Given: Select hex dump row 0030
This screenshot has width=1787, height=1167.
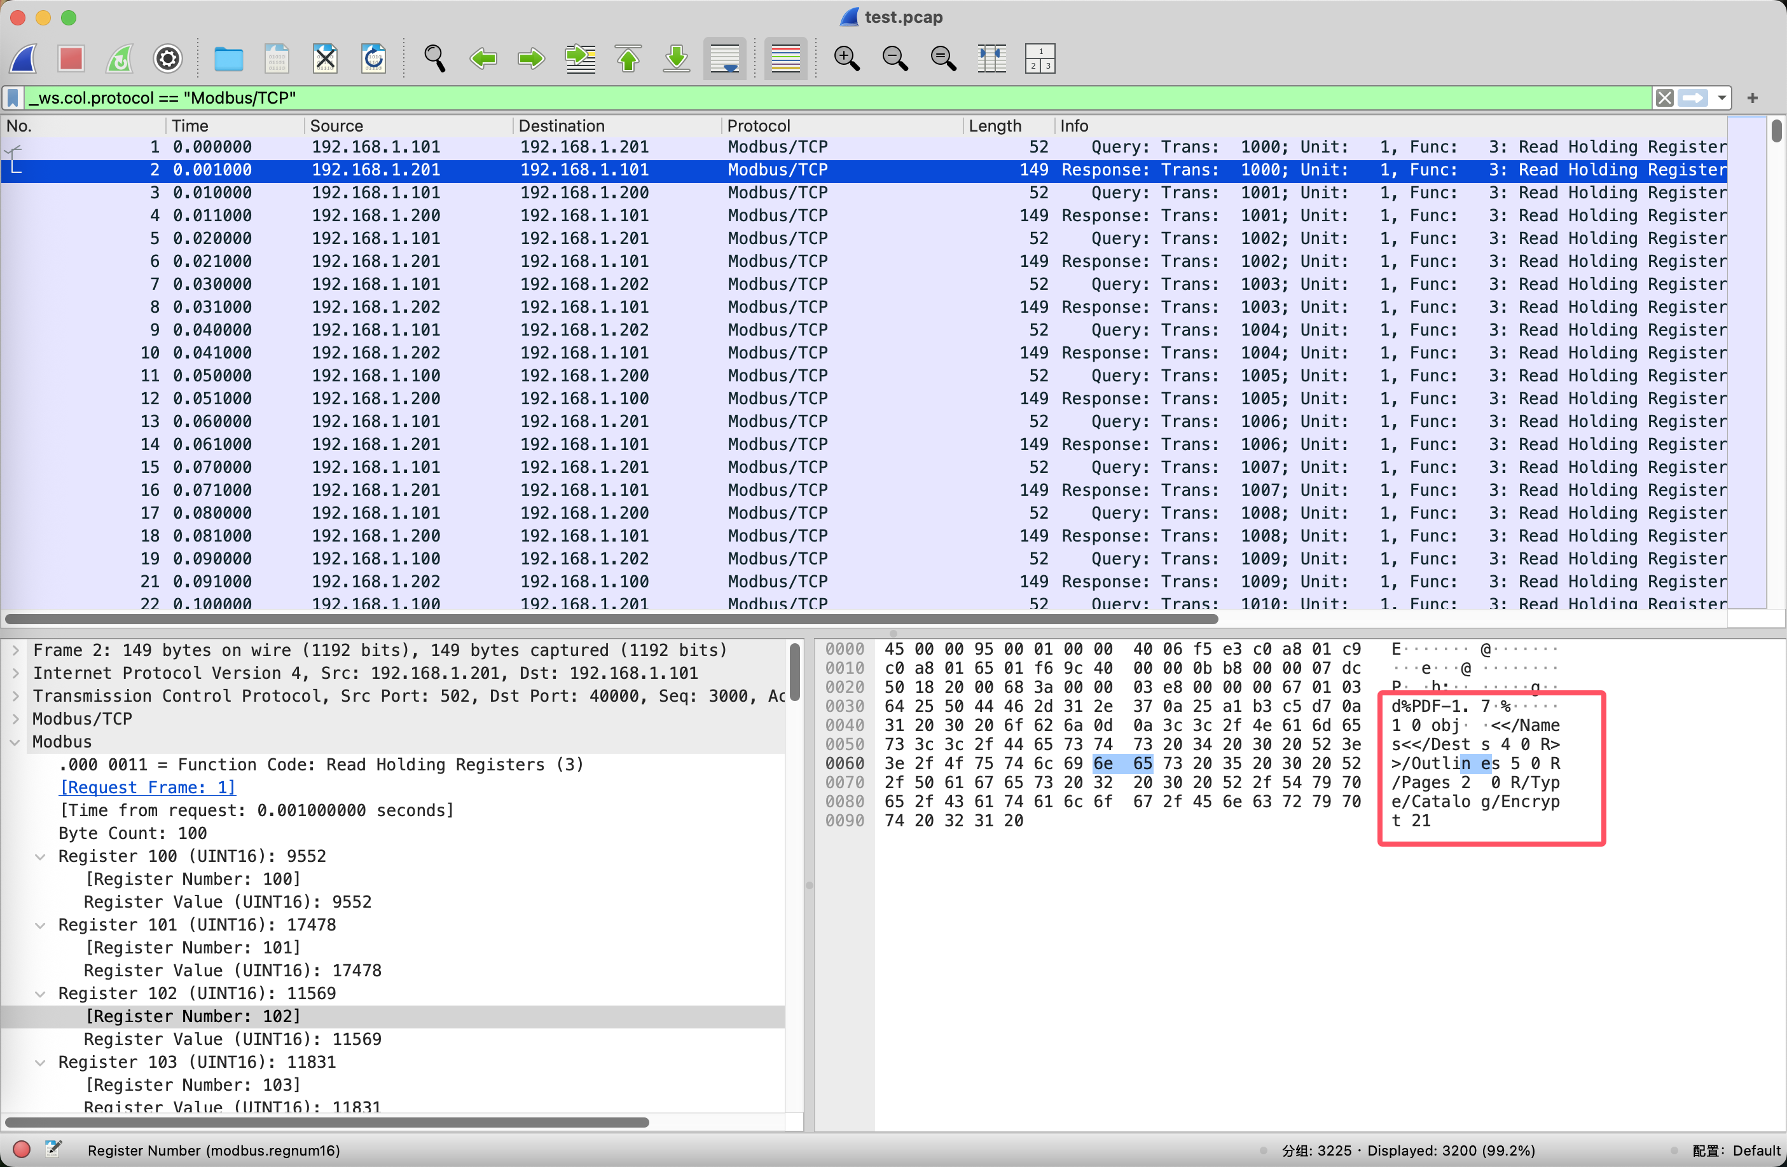Looking at the screenshot, I should coord(1122,706).
